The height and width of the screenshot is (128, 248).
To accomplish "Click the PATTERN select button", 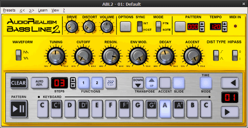I will [180, 27].
